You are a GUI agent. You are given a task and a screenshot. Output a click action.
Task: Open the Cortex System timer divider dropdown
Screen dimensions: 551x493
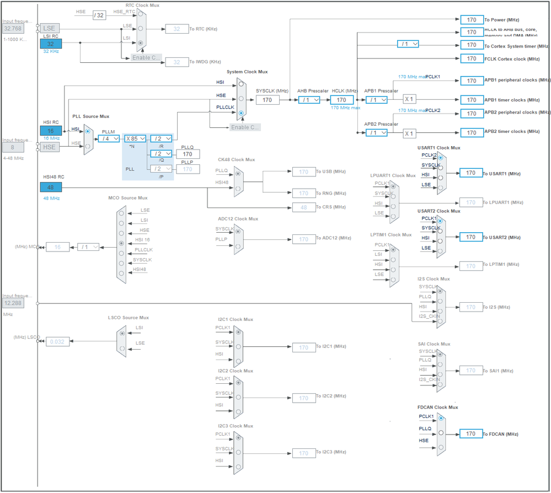click(408, 44)
